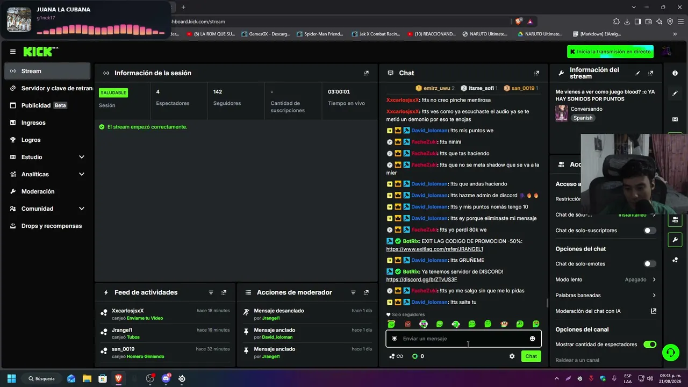688x387 pixels.
Task: Expand the Comunidad sidebar section
Action: (x=82, y=209)
